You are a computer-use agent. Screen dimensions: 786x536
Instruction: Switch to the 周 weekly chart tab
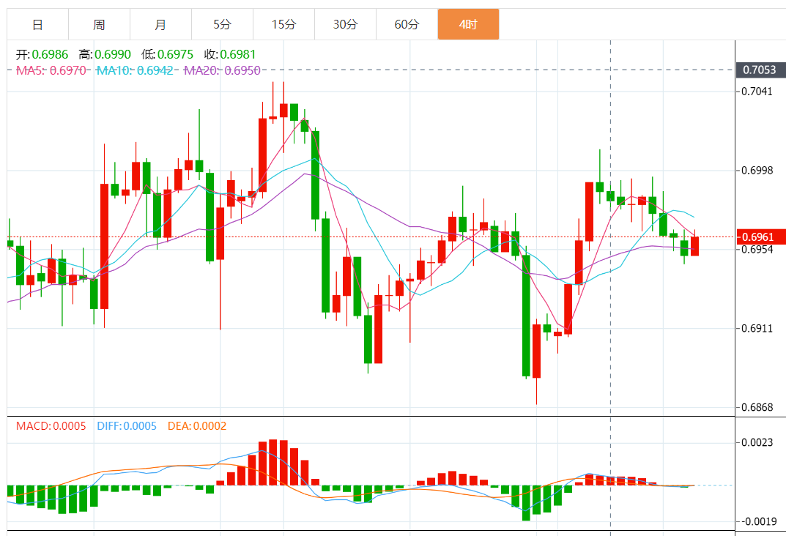(x=99, y=24)
